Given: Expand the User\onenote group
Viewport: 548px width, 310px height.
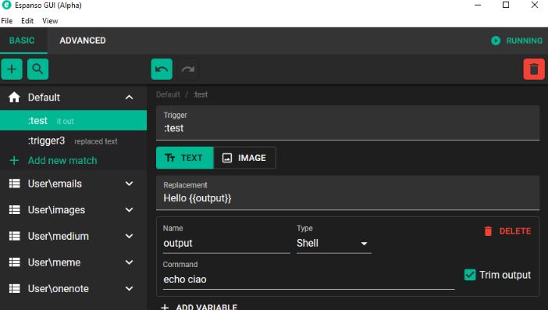Looking at the screenshot, I should click(x=129, y=288).
